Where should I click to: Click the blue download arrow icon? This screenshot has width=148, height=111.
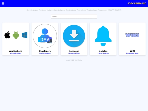[74, 36]
